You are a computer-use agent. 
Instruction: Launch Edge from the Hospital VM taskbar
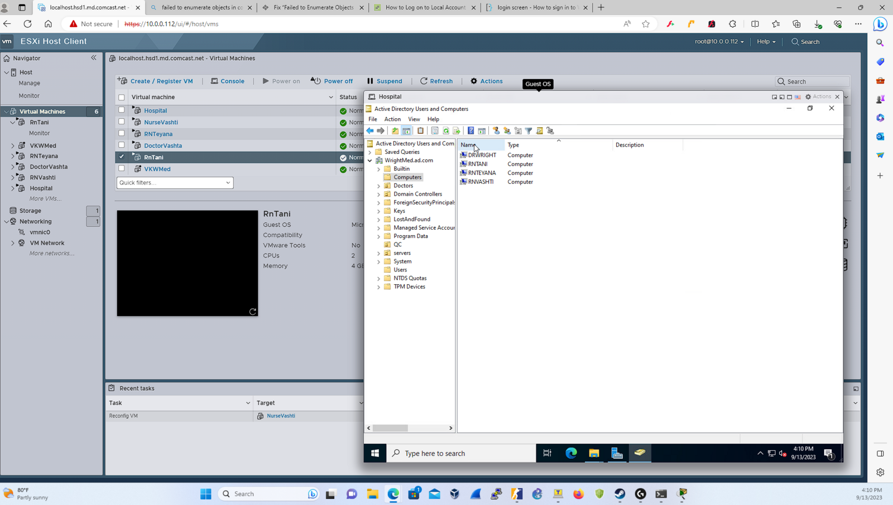(x=571, y=453)
